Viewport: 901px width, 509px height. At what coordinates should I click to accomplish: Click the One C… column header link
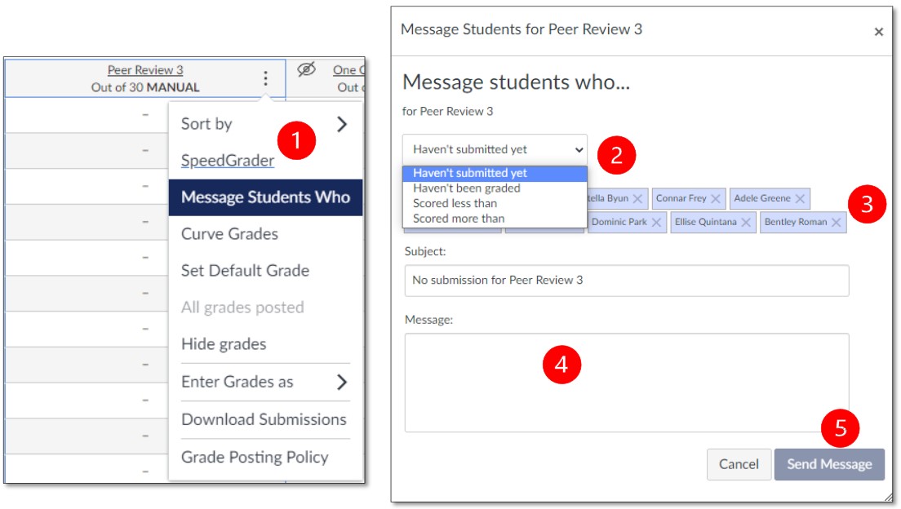(348, 70)
